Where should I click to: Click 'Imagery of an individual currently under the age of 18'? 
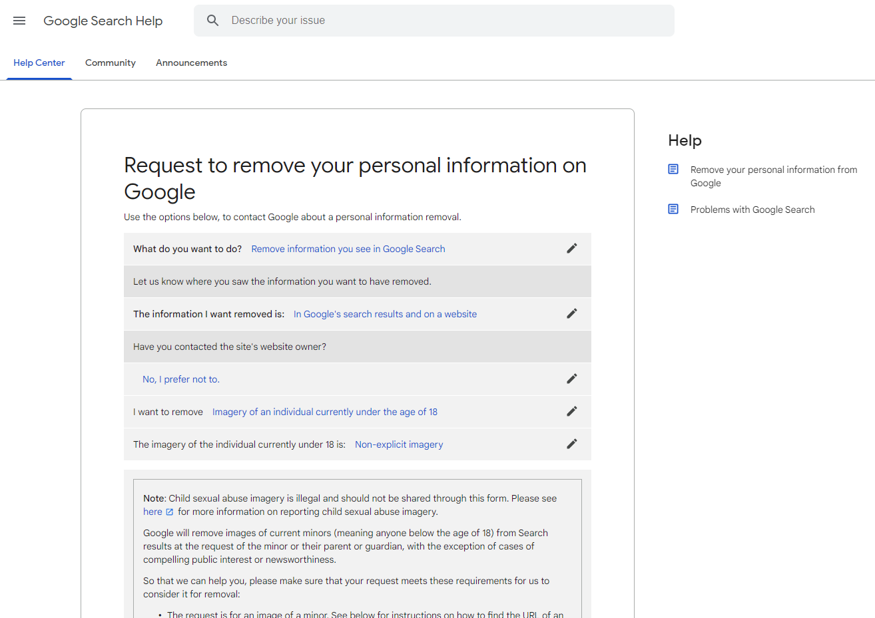point(325,412)
